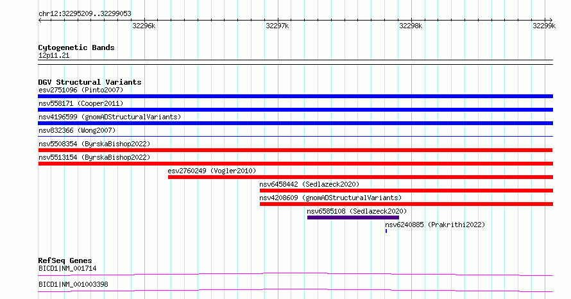Click the RefSeq Genes track title

(x=65, y=261)
